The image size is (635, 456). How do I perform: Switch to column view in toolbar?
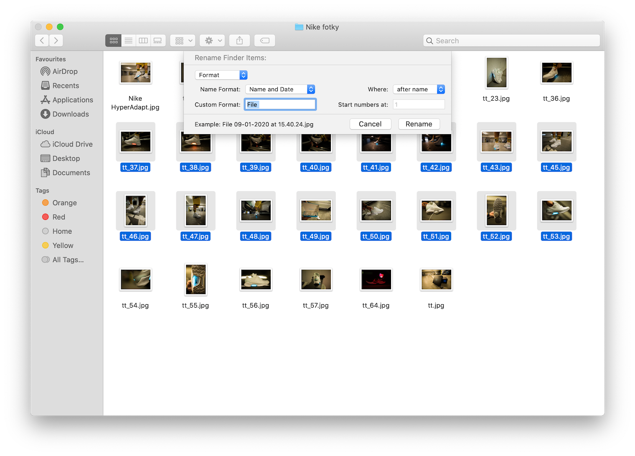tap(143, 41)
